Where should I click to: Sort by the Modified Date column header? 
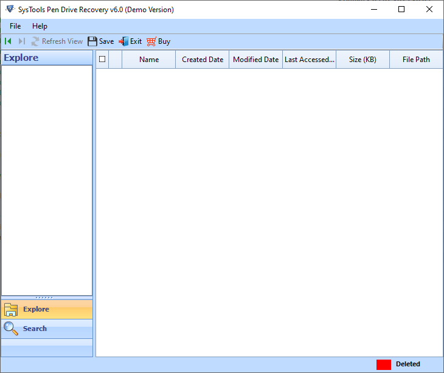(255, 60)
